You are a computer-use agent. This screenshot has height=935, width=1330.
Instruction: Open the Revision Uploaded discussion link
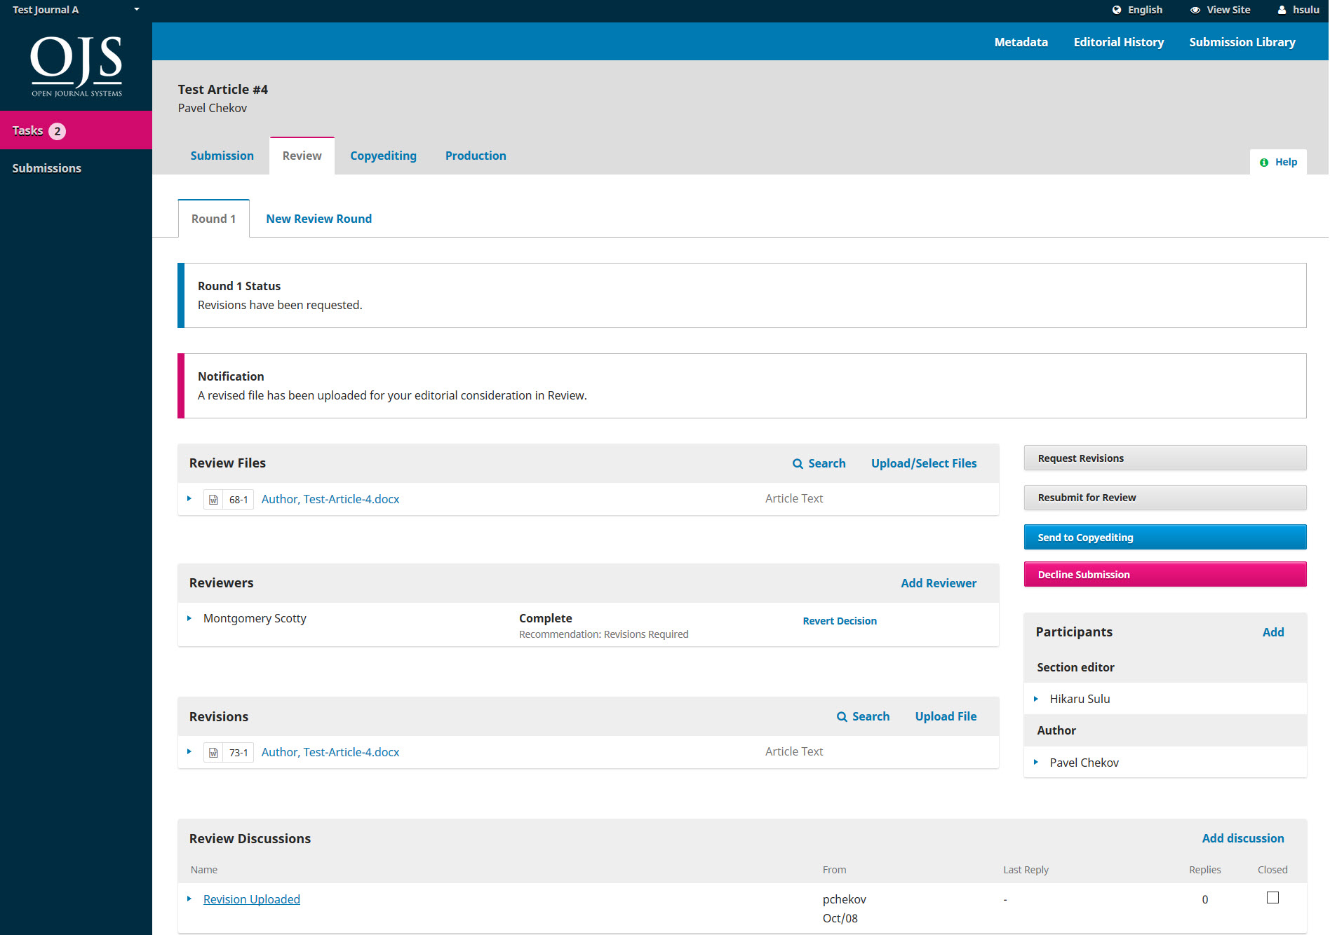coord(251,899)
